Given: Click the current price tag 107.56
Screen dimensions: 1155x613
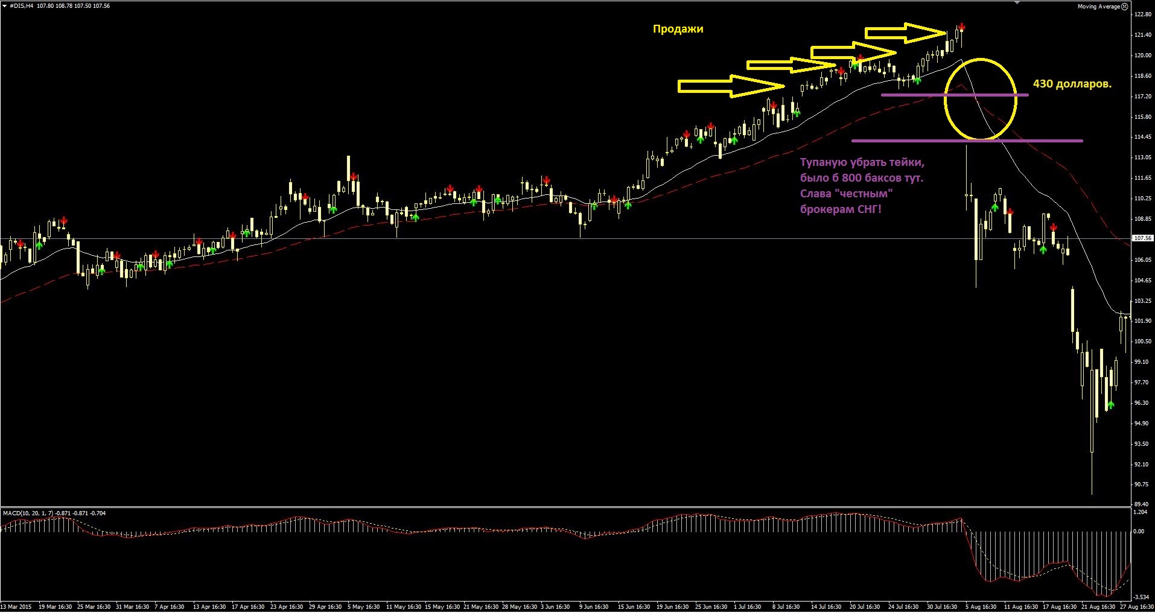Looking at the screenshot, I should tap(1143, 238).
